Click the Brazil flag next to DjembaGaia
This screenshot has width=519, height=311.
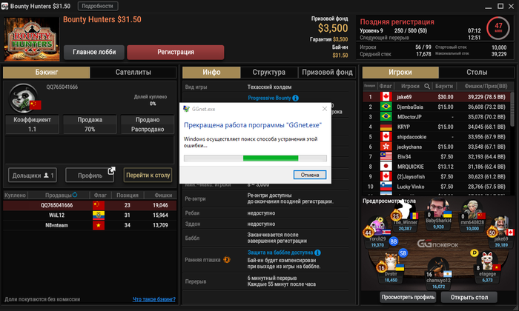click(x=386, y=107)
